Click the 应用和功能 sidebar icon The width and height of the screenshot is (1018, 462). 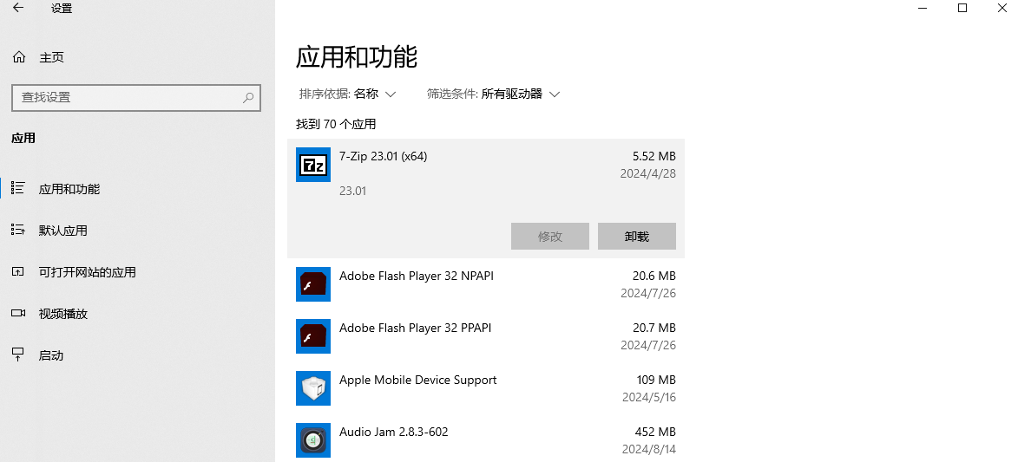pos(18,189)
